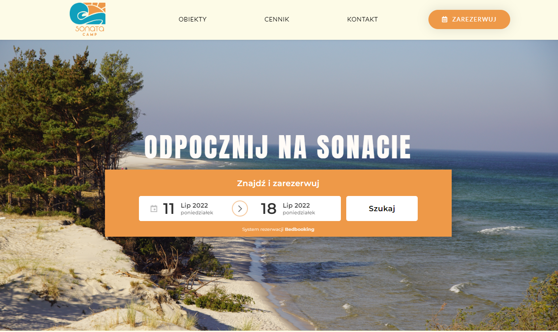Open the Lip 2022 label next to 11
Screen dimensions: 558x332
(x=194, y=205)
